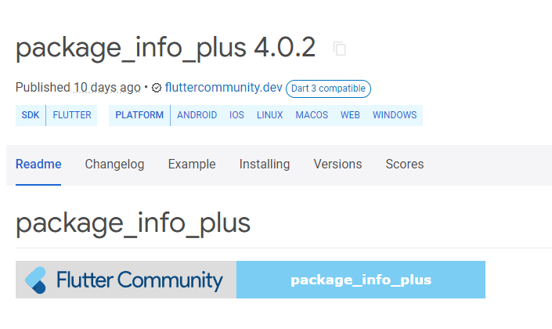The height and width of the screenshot is (329, 552).
Task: Select the WEB platform tag
Action: tap(350, 115)
